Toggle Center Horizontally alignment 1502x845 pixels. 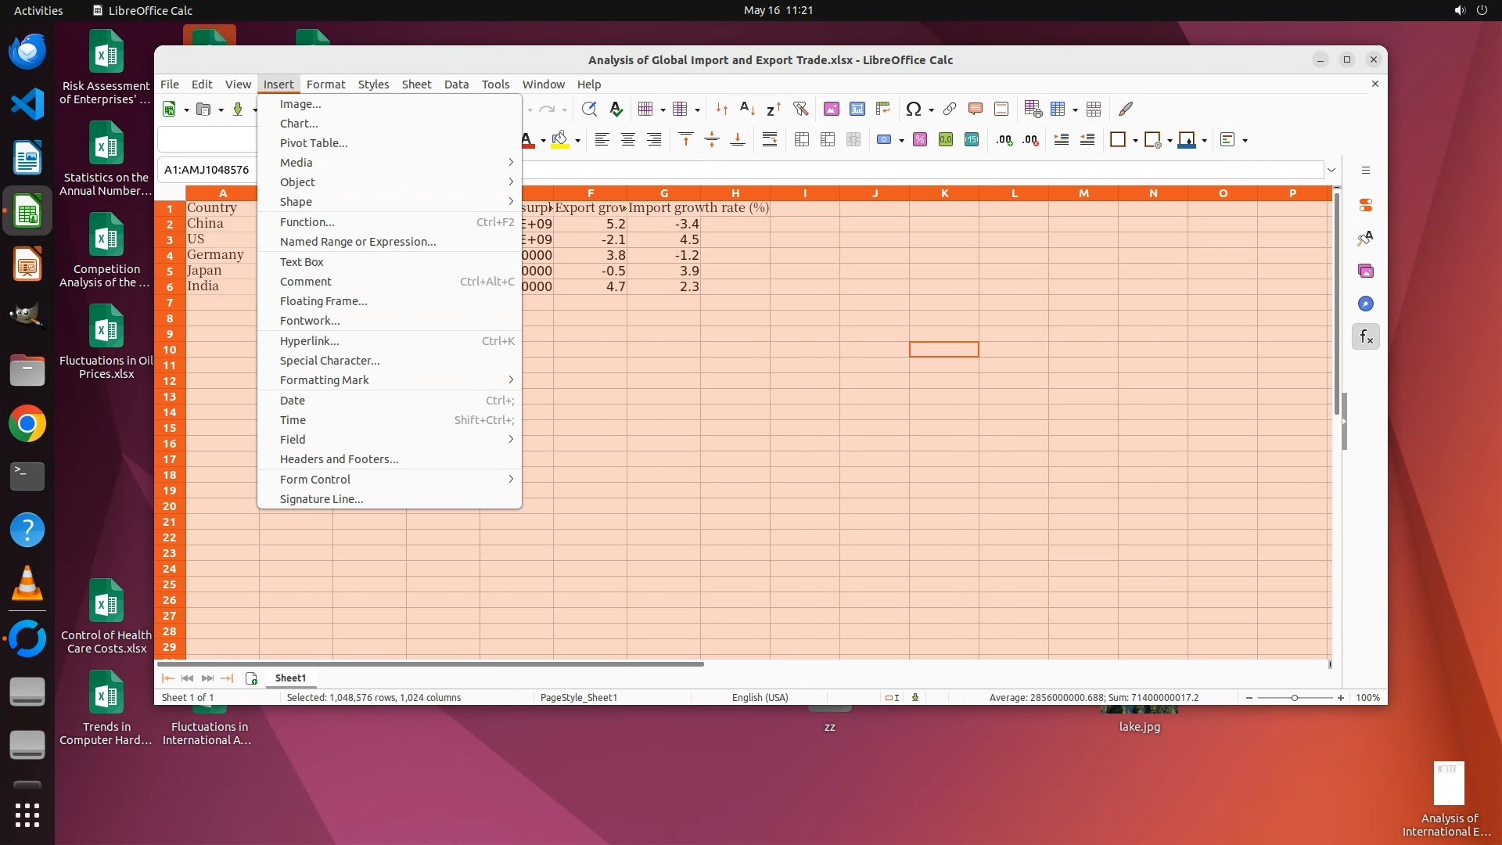click(627, 140)
